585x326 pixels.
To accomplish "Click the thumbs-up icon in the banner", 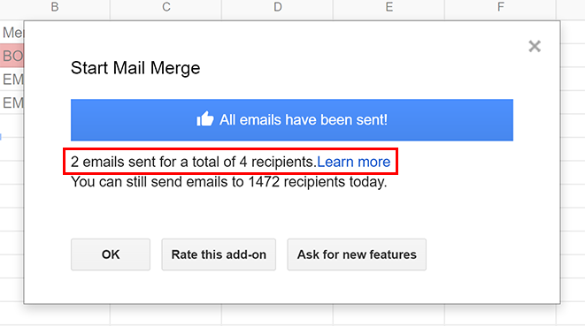I will pyautogui.click(x=205, y=119).
